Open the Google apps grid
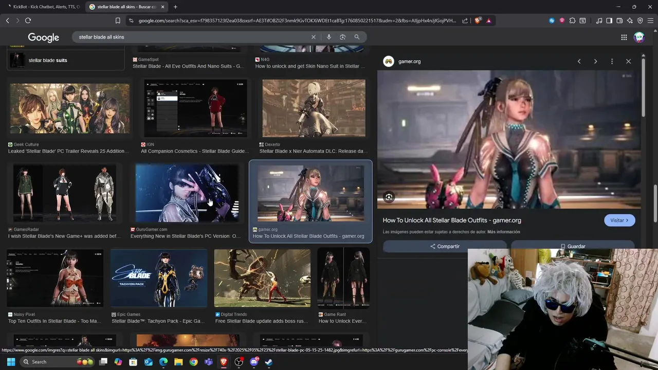The width and height of the screenshot is (658, 370). coord(624,37)
